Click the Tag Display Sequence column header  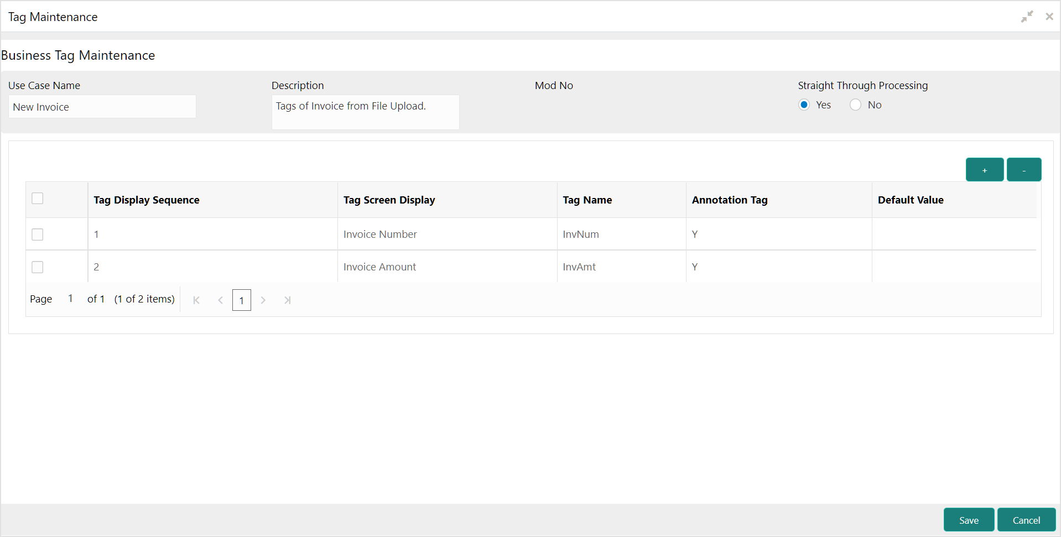147,200
